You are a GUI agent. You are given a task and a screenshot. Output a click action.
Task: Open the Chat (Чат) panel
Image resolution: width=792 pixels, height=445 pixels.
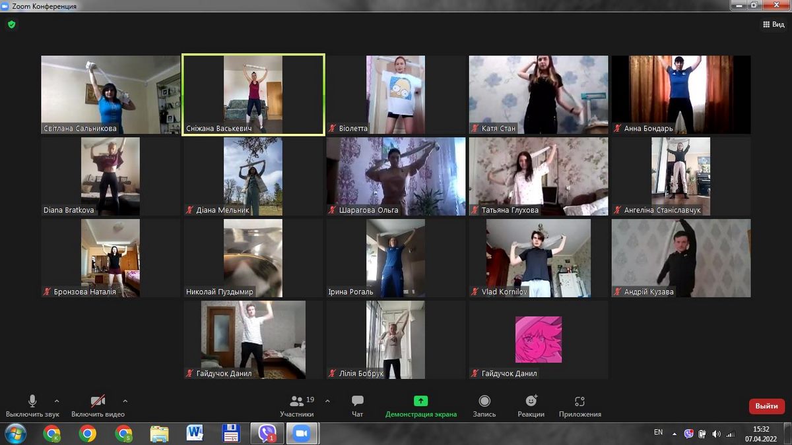pyautogui.click(x=358, y=405)
